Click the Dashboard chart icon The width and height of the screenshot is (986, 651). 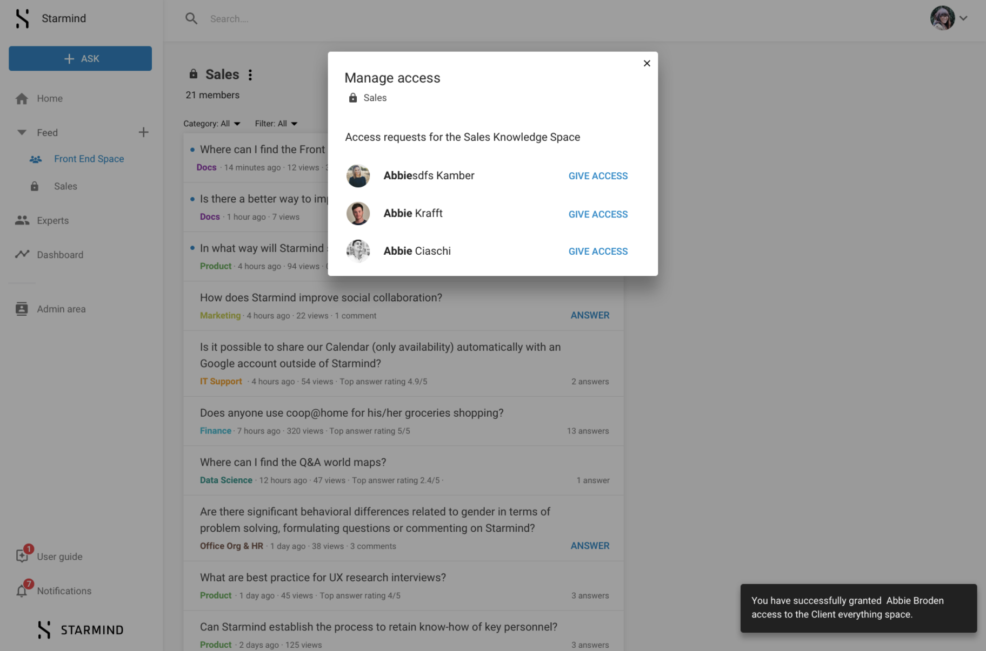point(22,254)
